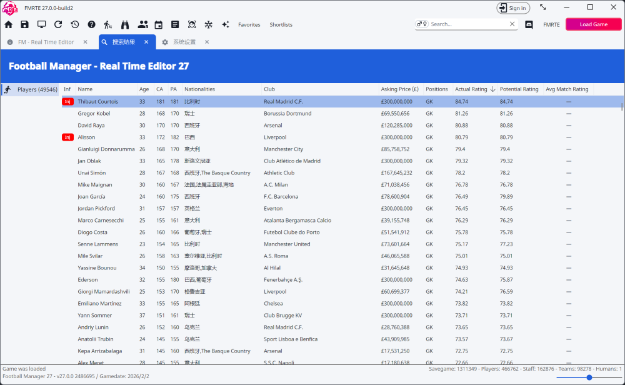This screenshot has width=625, height=385.
Task: Select the Gregor Kobel player row
Action: click(342, 114)
